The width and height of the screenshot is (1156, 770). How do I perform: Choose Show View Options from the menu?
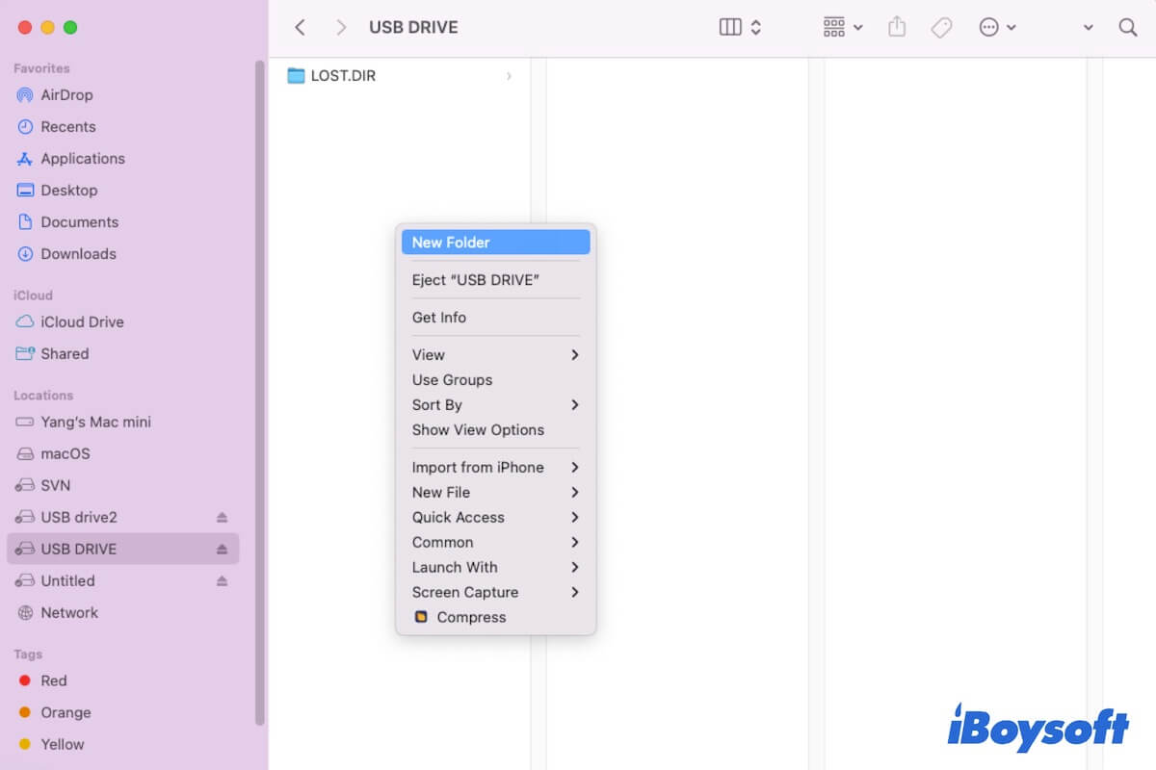(479, 429)
